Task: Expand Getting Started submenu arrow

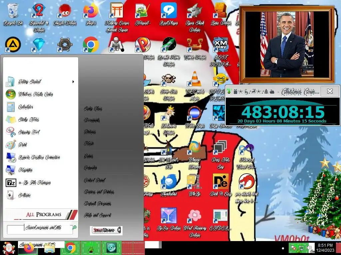Action: (x=73, y=82)
